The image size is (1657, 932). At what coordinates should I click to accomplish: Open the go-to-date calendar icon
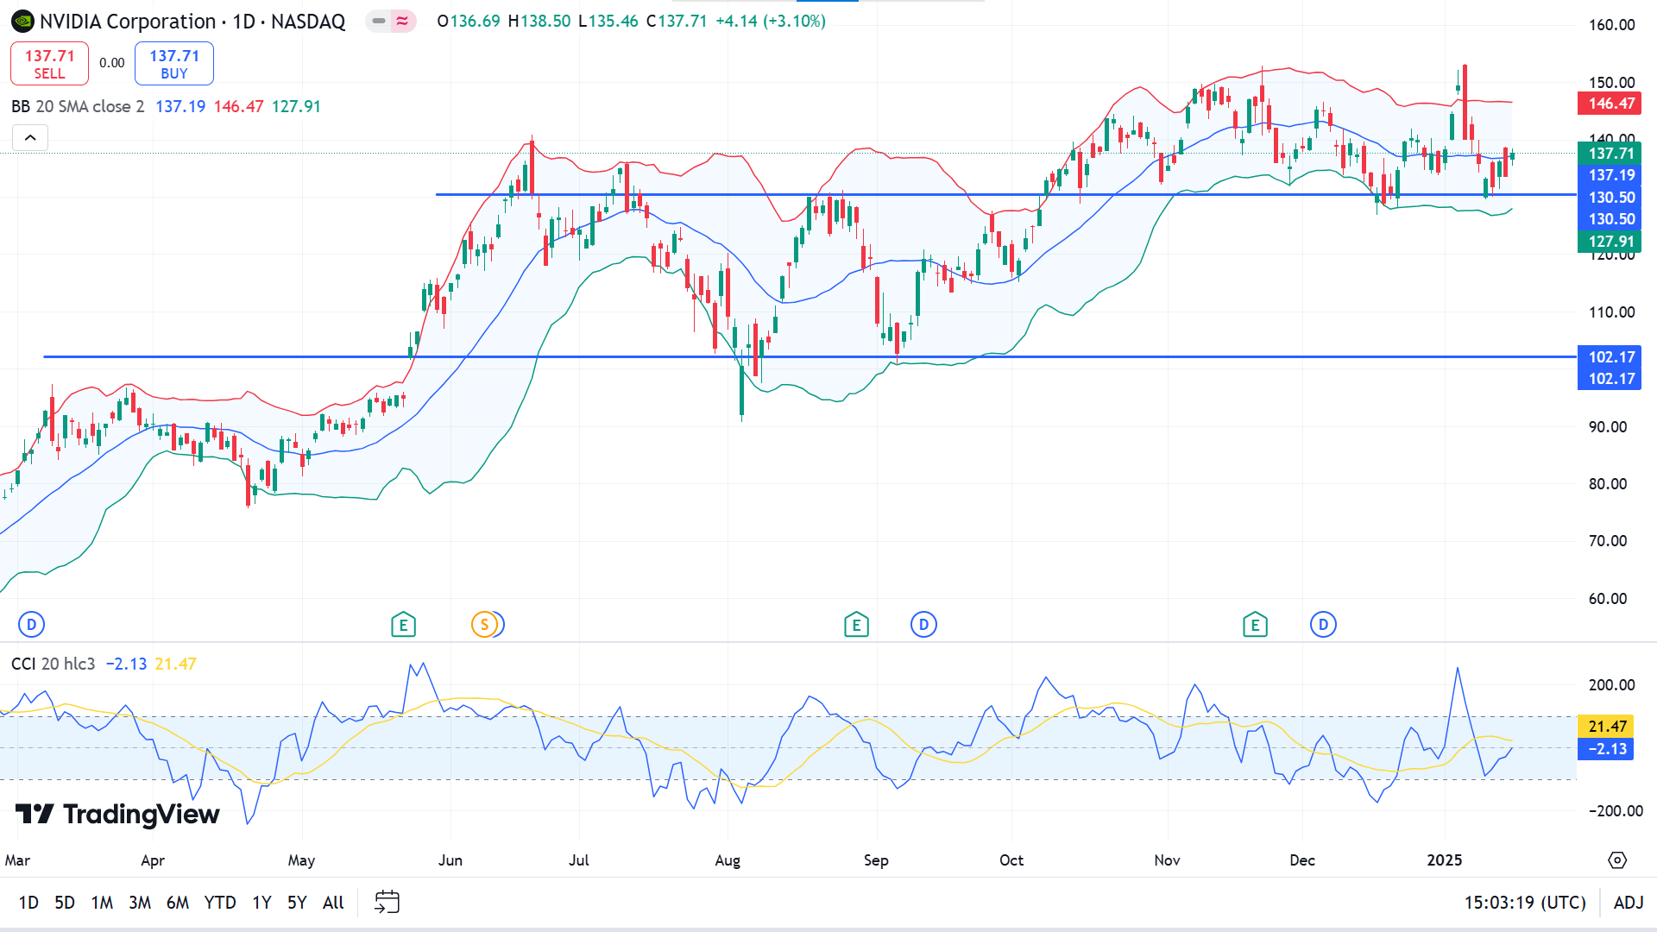coord(387,903)
